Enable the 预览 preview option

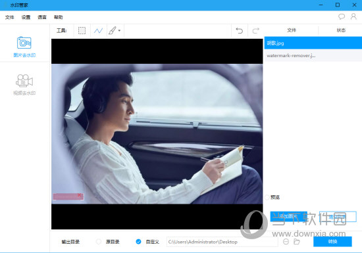[267, 197]
